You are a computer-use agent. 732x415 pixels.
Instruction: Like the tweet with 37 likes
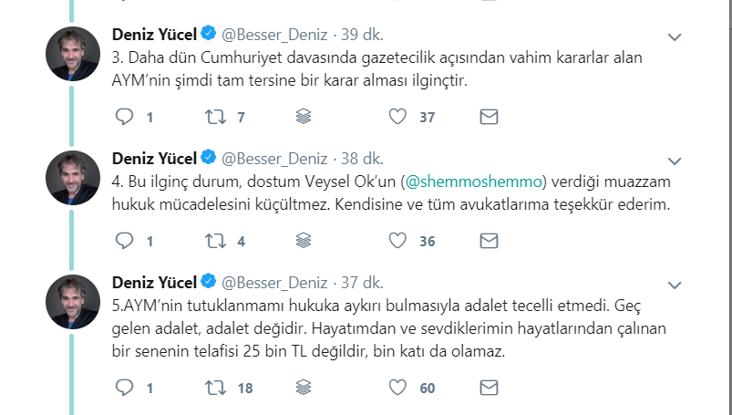397,117
